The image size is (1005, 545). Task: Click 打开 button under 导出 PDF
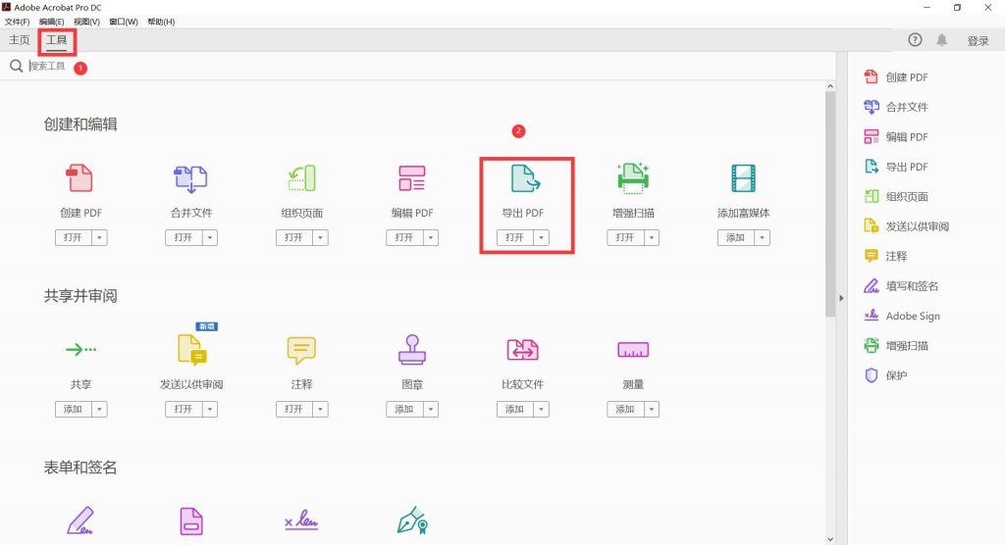click(514, 237)
